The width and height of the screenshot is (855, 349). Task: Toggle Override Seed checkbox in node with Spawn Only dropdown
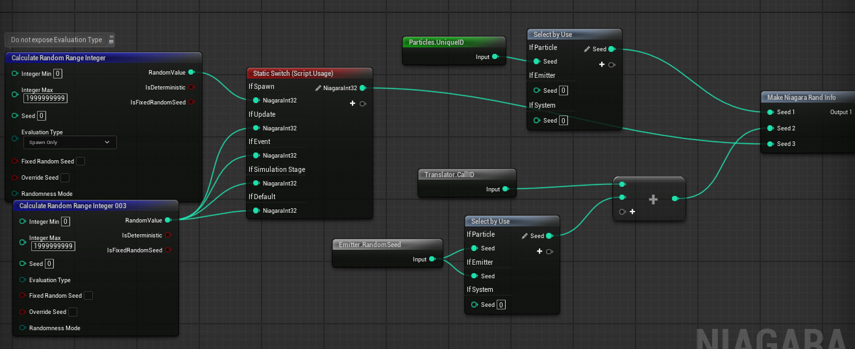click(x=65, y=178)
